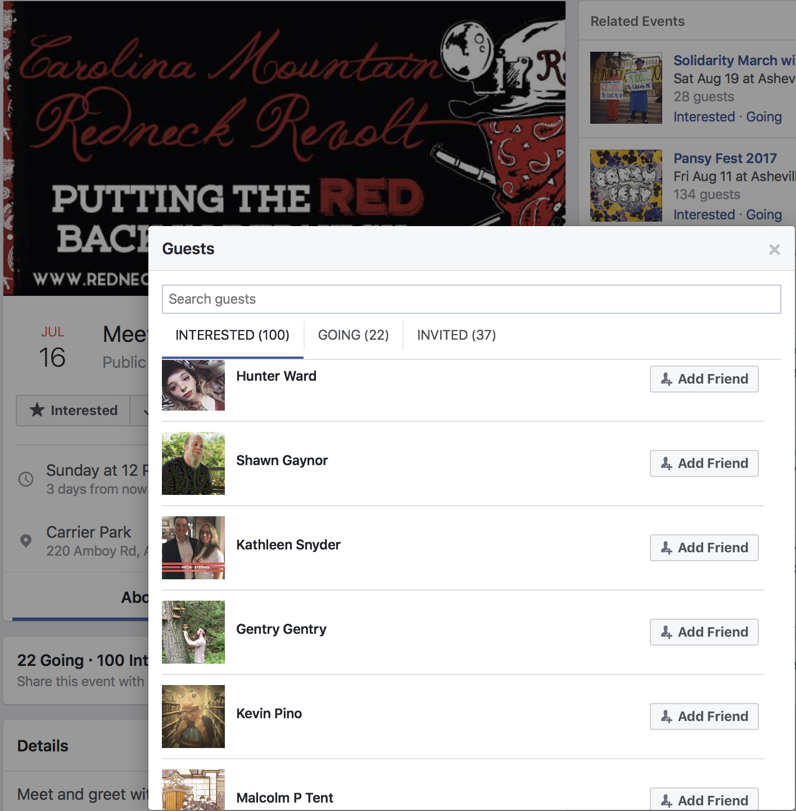Switch to the INVITED (37) tab
Viewport: 796px width, 811px height.
[456, 335]
